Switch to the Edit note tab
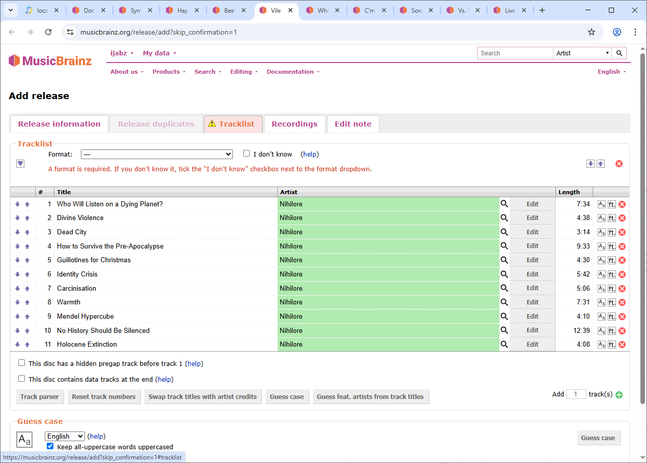647x463 pixels. click(353, 124)
